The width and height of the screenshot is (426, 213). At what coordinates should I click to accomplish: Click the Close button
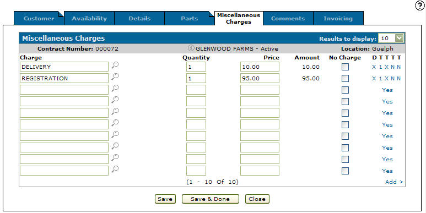pyautogui.click(x=257, y=199)
